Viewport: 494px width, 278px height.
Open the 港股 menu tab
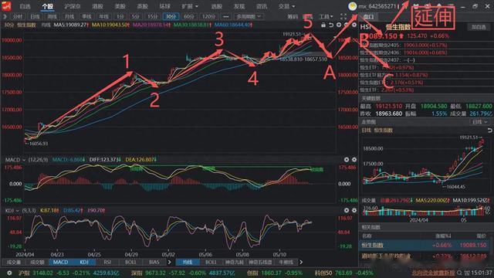pos(98,6)
